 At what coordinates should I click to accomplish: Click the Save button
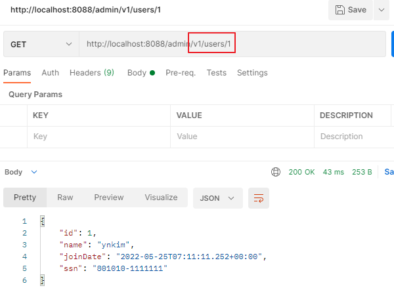pos(351,10)
